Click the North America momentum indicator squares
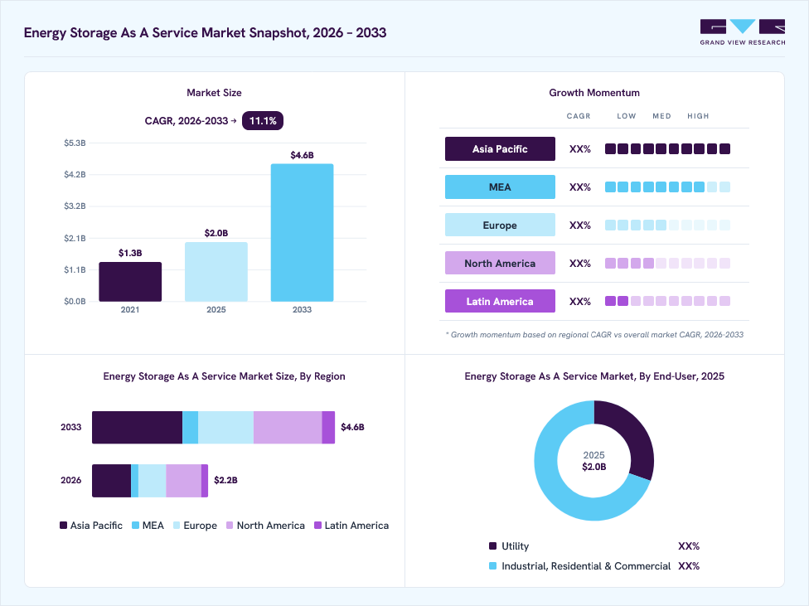The height and width of the screenshot is (606, 809). [667, 264]
